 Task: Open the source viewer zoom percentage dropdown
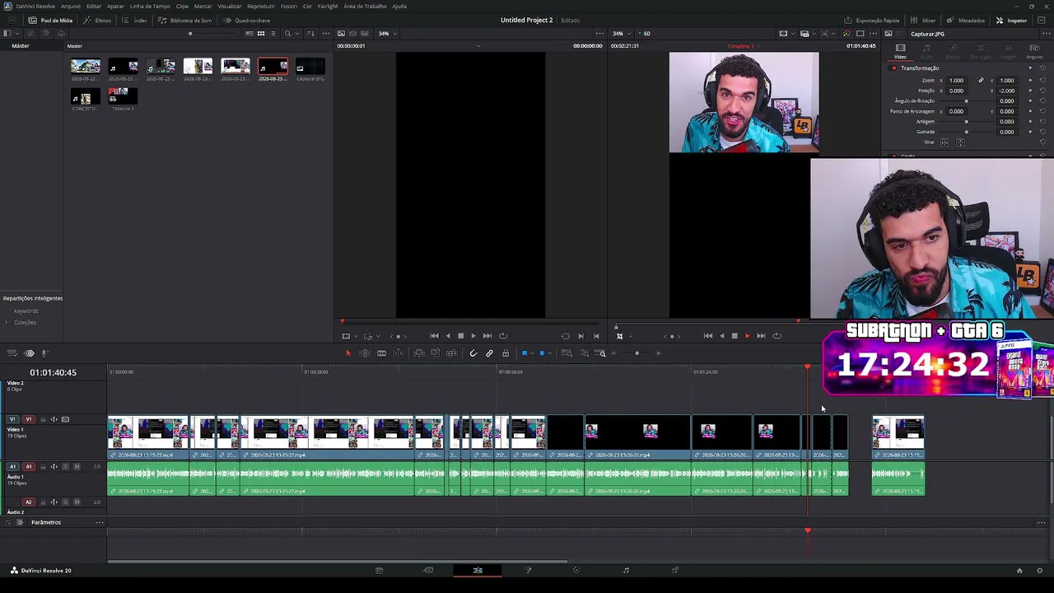click(x=386, y=34)
